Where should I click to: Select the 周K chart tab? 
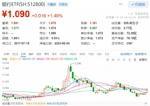coord(31,54)
